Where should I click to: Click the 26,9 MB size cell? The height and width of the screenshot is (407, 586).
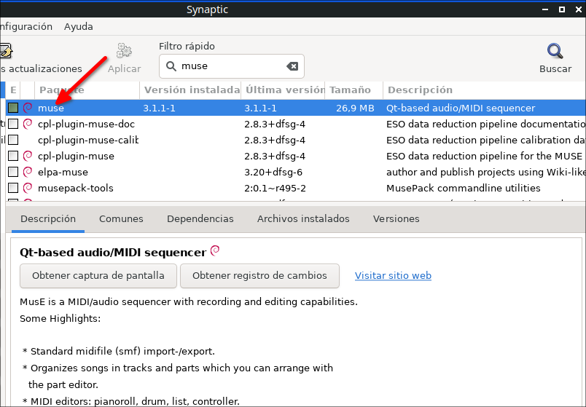pyautogui.click(x=355, y=108)
